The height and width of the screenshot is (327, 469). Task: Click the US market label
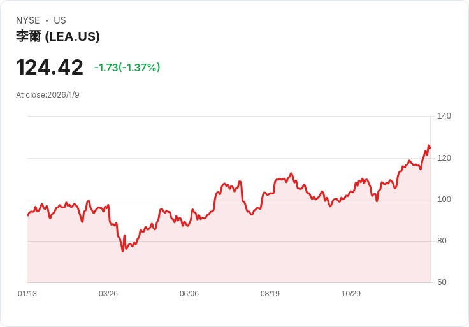[60, 20]
